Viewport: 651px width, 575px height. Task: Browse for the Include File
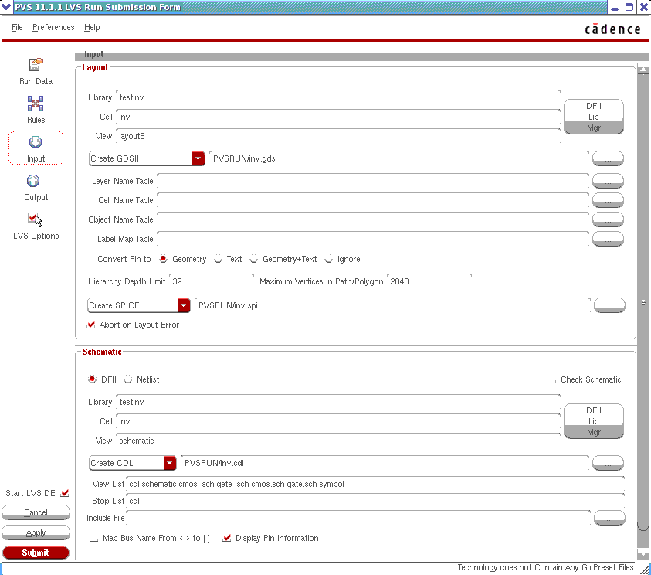coord(608,517)
